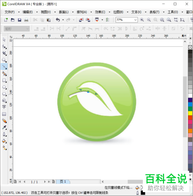Expand undo history dropdown arrow
Screen dimensions: 193x196
pos(63,20)
